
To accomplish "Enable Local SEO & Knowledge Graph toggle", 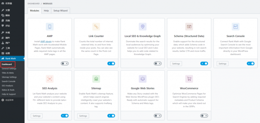I will coord(158,64).
